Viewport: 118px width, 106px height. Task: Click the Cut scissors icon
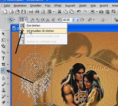click(59, 12)
